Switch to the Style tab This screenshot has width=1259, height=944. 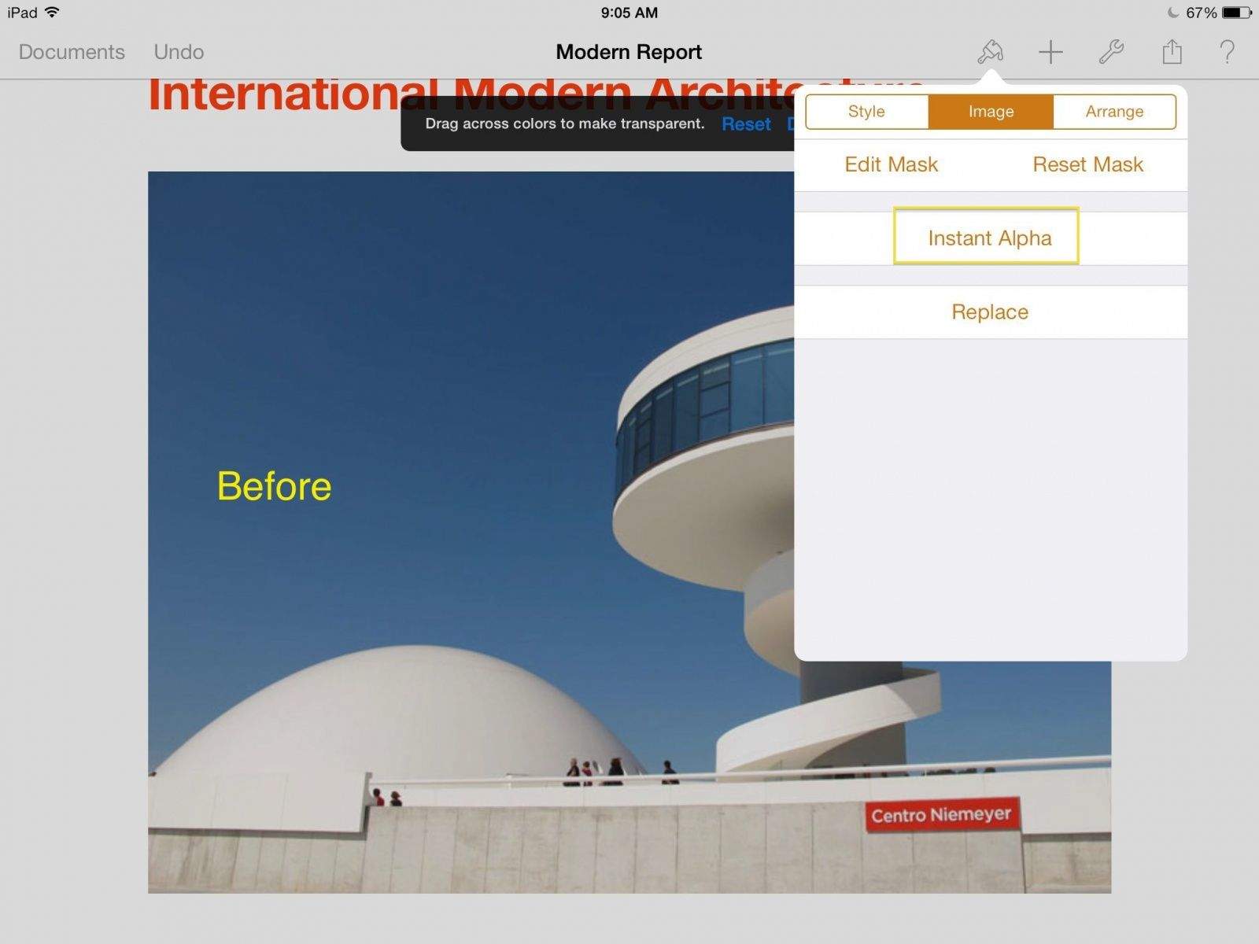(866, 112)
